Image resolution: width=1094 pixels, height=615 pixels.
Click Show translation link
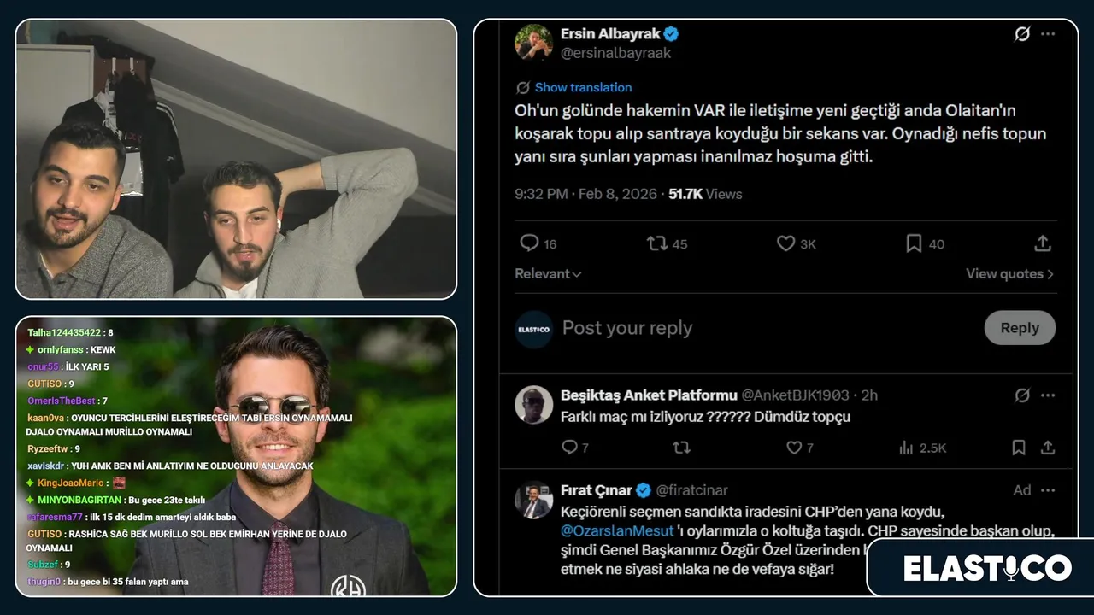tap(583, 87)
